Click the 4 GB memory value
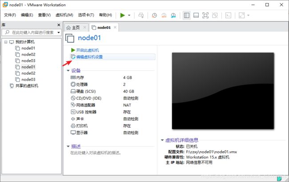289x182 pixels. pyautogui.click(x=128, y=77)
